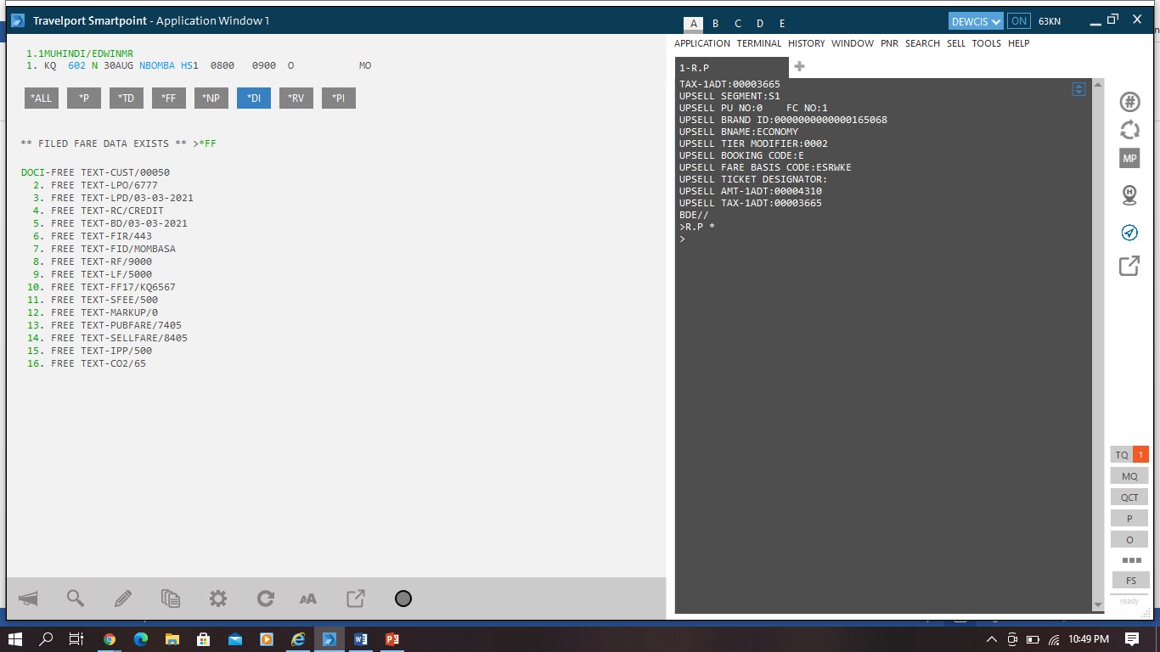Open the HISTORY menu
Viewport: 1160px width, 652px height.
coord(806,43)
